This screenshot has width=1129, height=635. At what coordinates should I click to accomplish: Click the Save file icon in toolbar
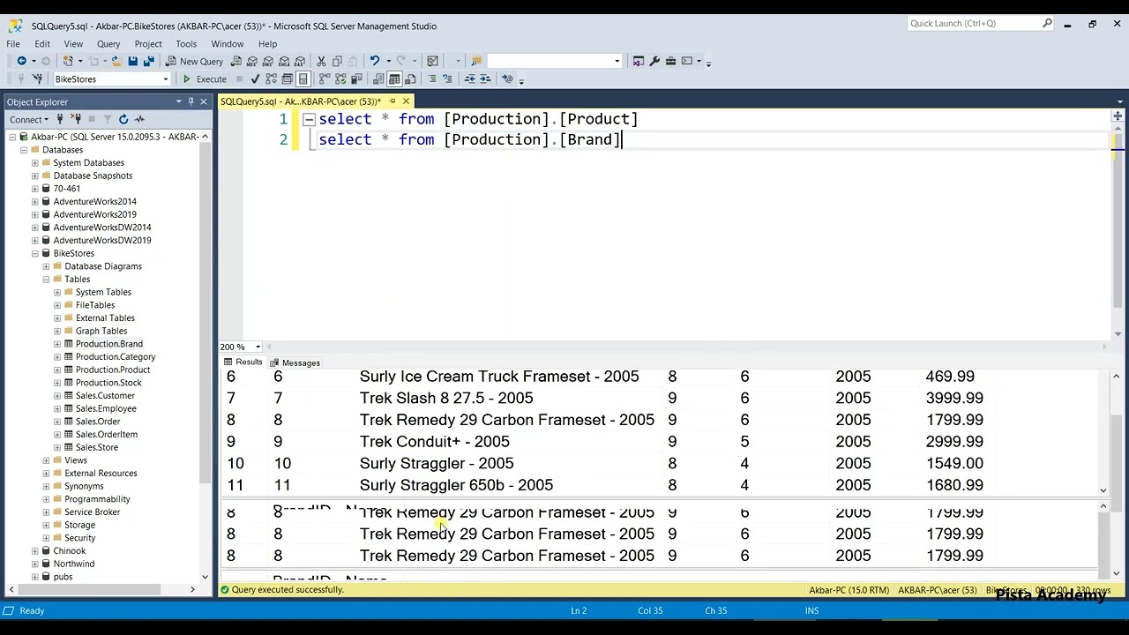(x=132, y=61)
